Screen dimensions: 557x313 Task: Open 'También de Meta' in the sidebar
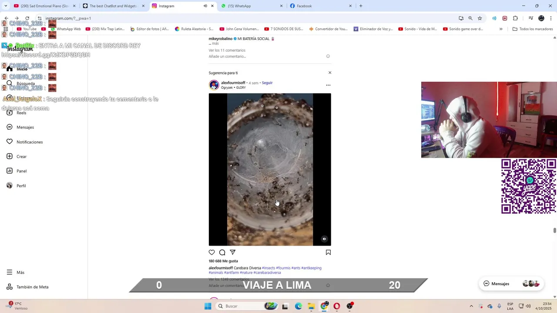click(x=32, y=287)
